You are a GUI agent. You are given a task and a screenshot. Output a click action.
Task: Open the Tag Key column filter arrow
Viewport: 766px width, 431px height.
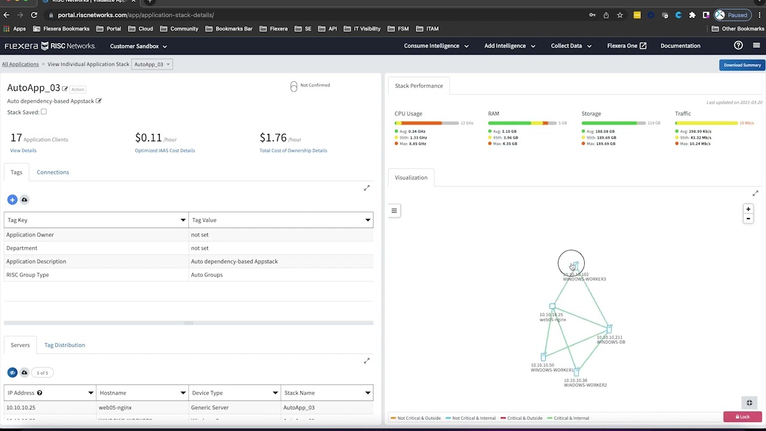(x=183, y=220)
